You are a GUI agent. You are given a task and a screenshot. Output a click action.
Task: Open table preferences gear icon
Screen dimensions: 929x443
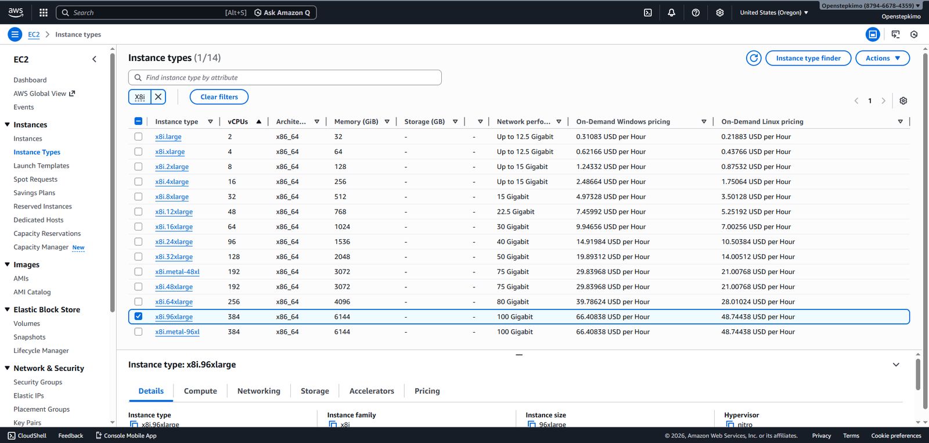click(x=903, y=100)
